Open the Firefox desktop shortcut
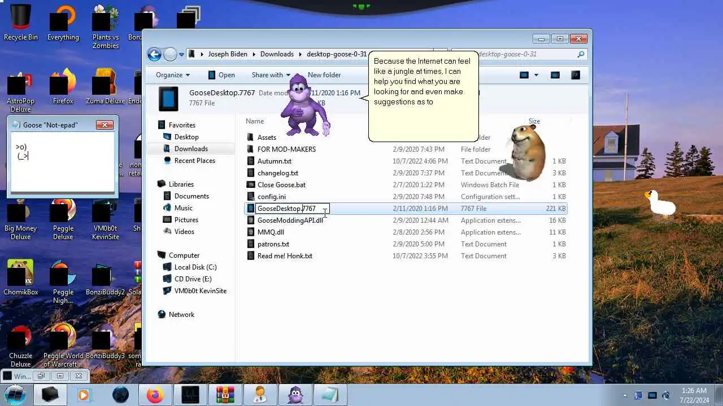 tap(63, 86)
